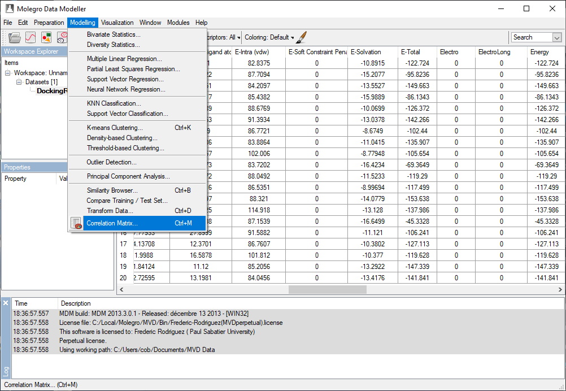Click the Description column header in log
This screenshot has height=391, width=566.
pos(311,303)
